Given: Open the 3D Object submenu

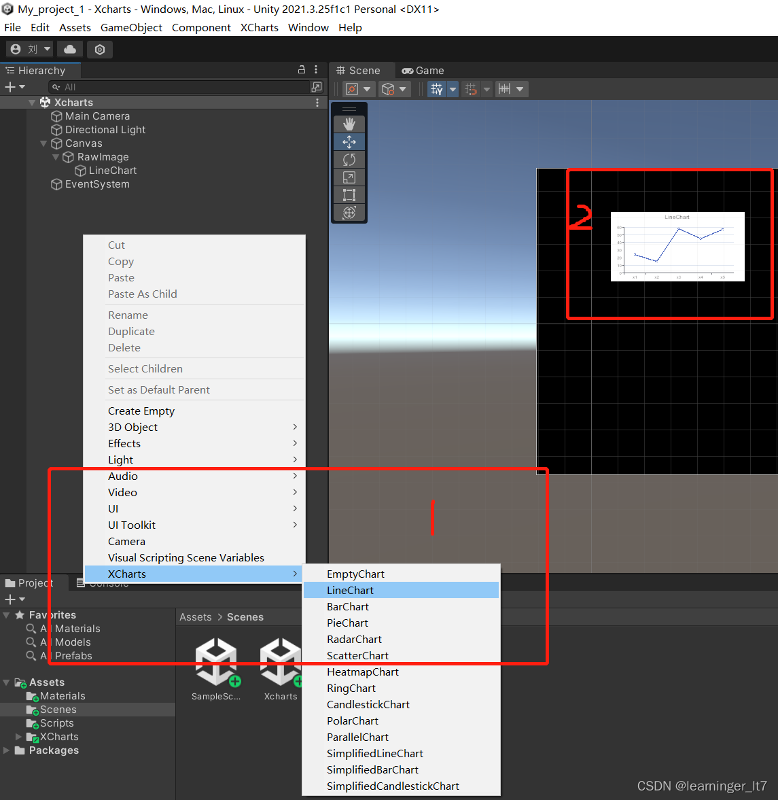Looking at the screenshot, I should pyautogui.click(x=194, y=428).
